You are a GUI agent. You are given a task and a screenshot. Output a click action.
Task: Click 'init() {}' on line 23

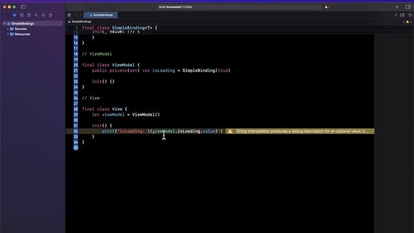[103, 82]
